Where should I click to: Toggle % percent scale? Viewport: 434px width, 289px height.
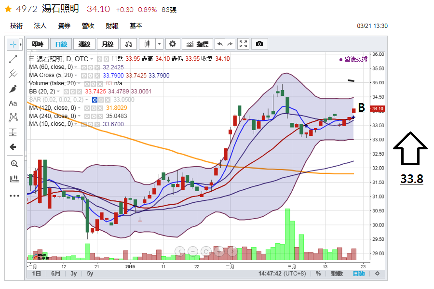tap(318, 274)
